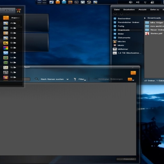Open the Datei menu
The height and width of the screenshot is (164, 164).
coord(117,9)
